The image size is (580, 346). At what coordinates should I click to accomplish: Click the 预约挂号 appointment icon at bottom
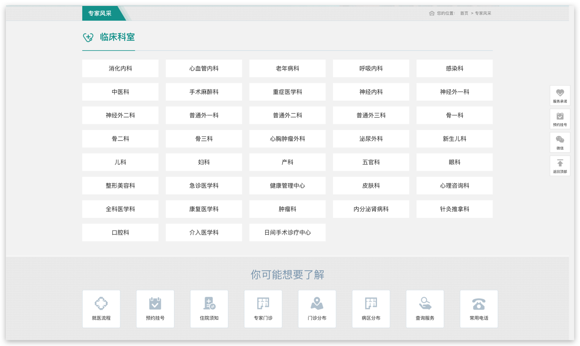155,309
